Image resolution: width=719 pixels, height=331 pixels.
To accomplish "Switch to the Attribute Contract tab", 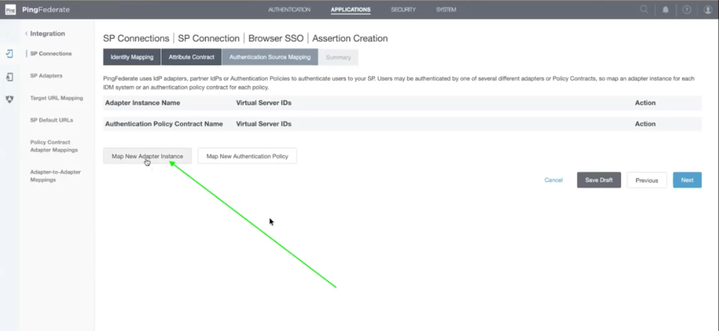I will tap(191, 57).
